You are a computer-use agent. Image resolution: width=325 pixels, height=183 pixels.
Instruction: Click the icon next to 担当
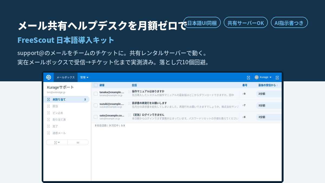tap(48, 106)
